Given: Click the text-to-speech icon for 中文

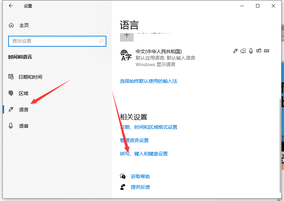Looking at the screenshot, I should [x=243, y=51].
